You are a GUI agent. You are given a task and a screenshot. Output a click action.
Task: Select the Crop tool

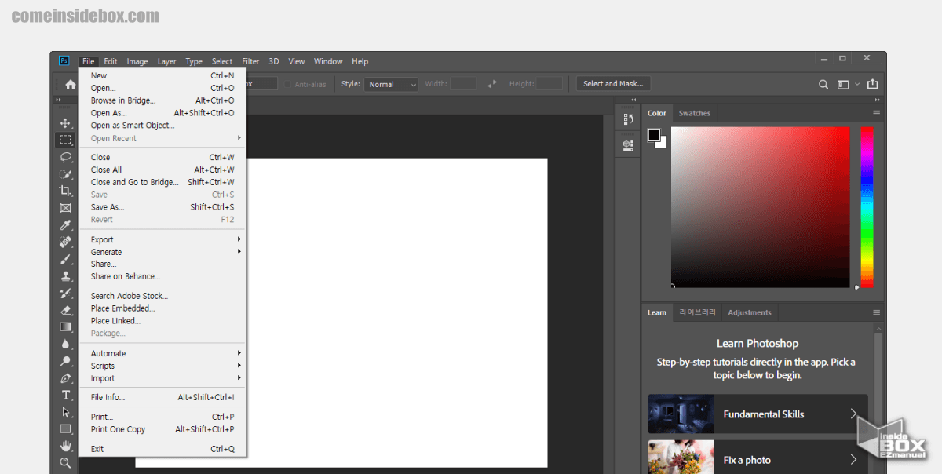[x=66, y=191]
